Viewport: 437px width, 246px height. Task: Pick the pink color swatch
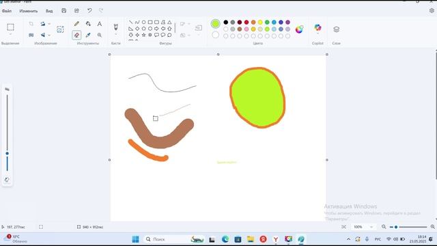click(246, 29)
